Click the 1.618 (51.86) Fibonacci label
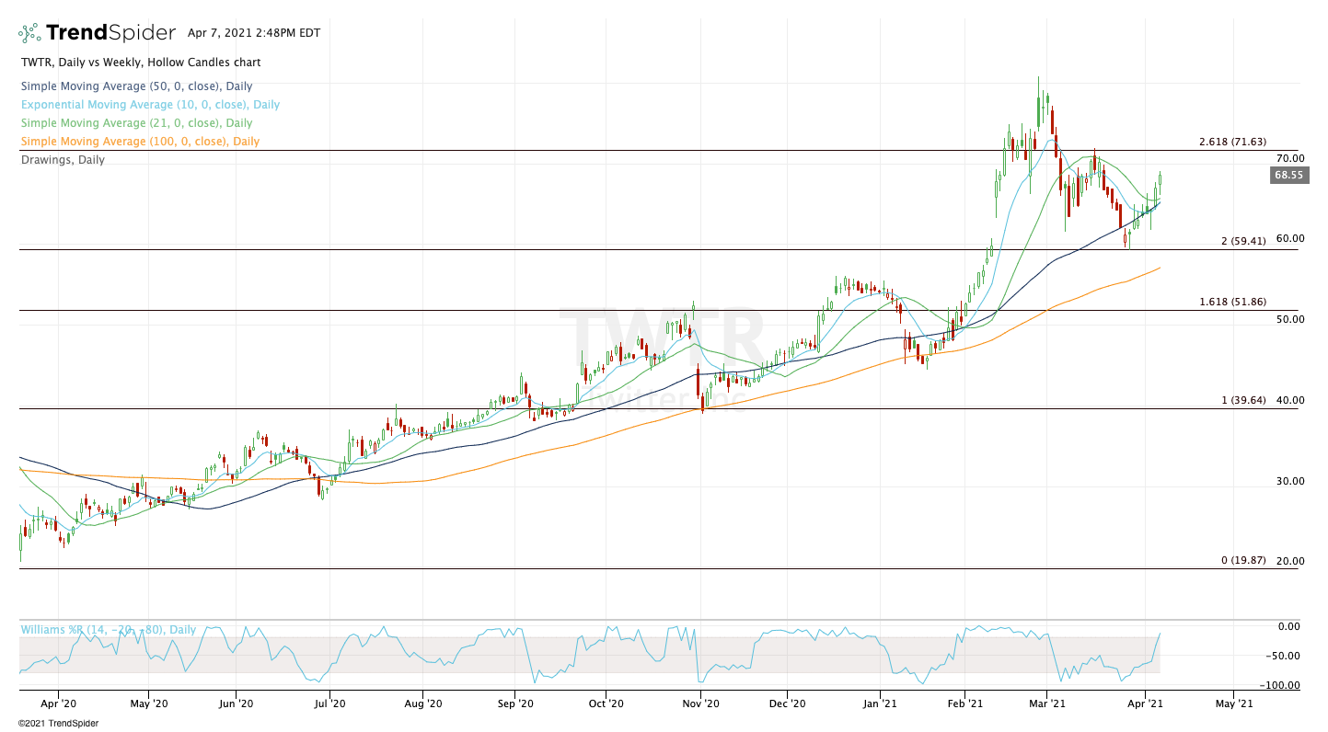 point(1232,302)
